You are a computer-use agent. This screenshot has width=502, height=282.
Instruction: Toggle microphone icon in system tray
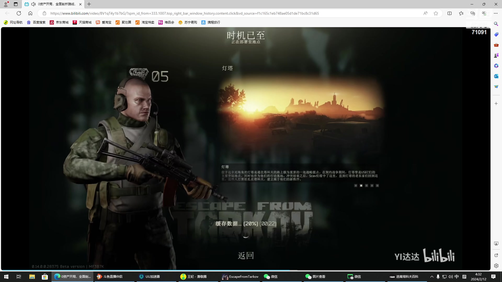(x=438, y=277)
